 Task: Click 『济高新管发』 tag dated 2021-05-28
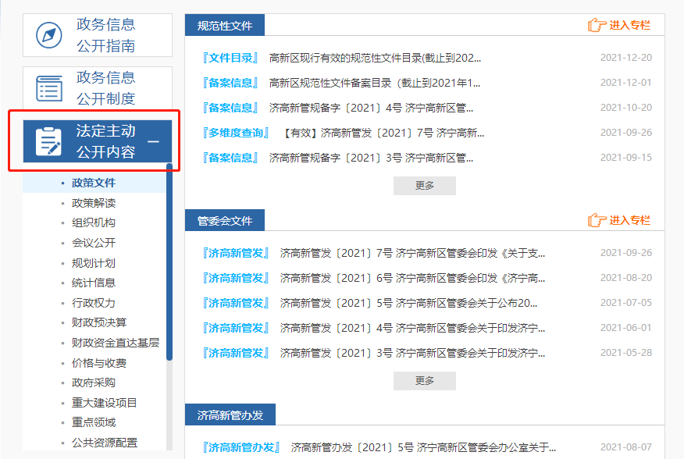coord(236,353)
